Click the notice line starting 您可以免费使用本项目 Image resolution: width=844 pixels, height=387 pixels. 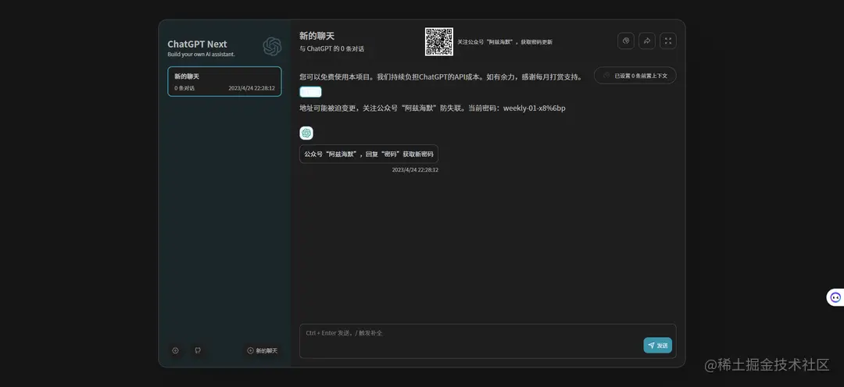441,77
